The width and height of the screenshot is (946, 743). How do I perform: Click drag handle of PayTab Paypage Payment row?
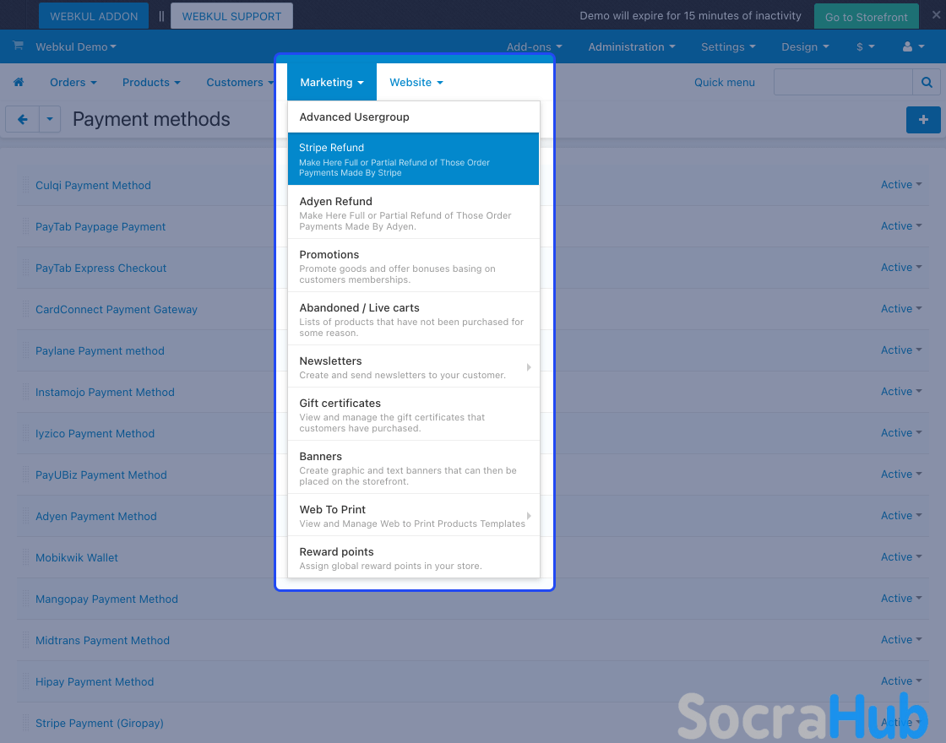coord(25,226)
